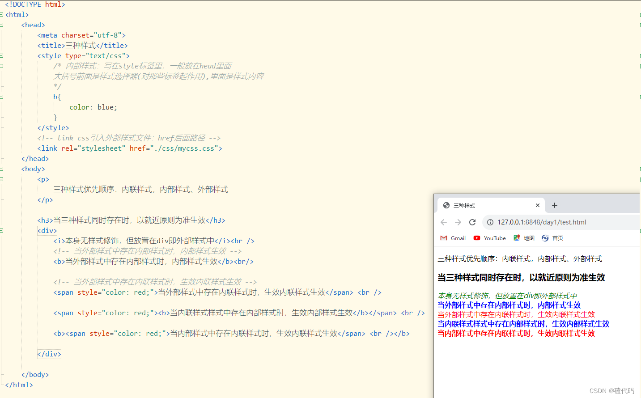This screenshot has height=398, width=641.
Task: Click thin red 当外部样式中存在内联样式时 in the browser
Action: 516,314
